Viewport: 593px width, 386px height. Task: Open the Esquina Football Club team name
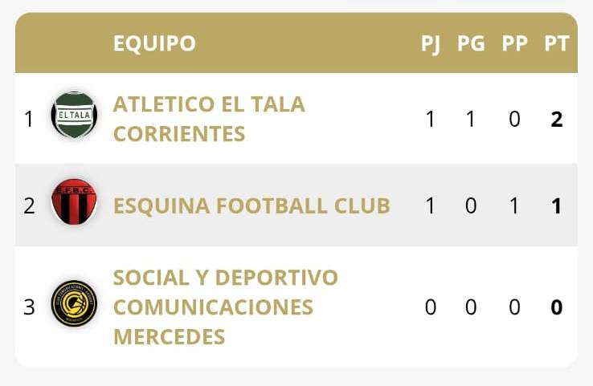tap(252, 206)
